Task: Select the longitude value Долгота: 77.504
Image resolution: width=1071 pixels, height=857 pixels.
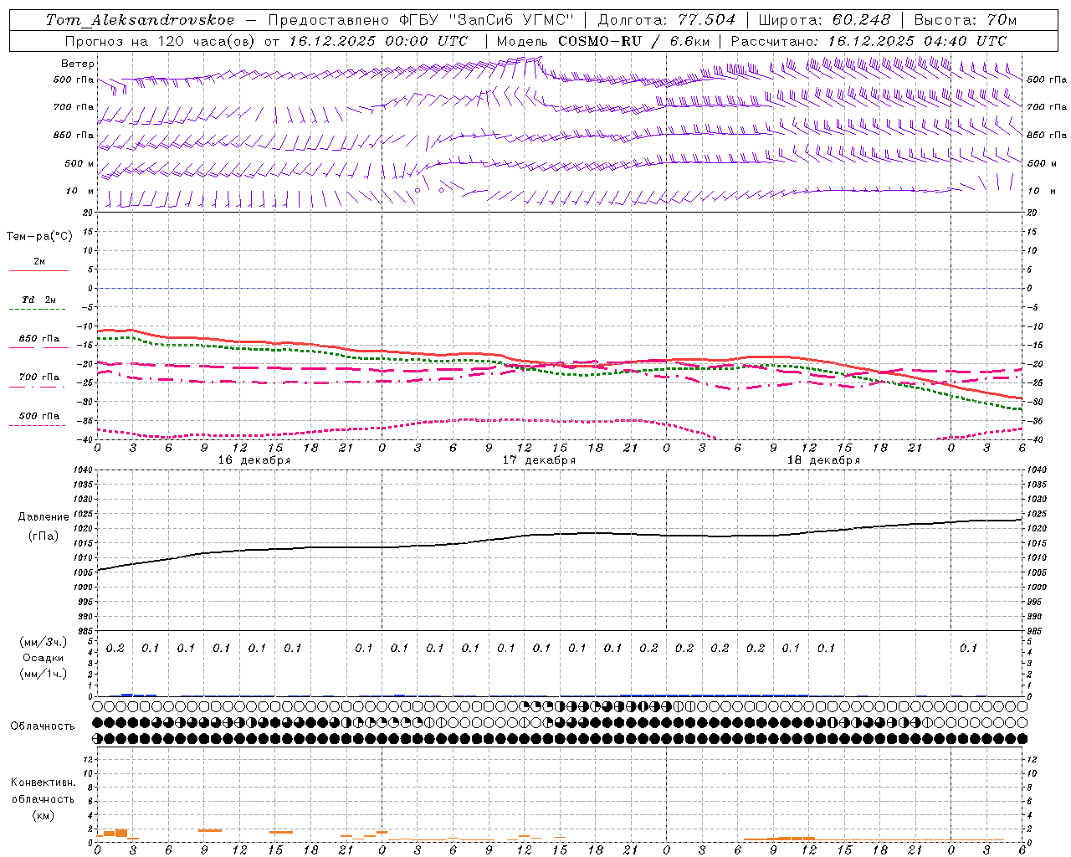Action: coord(667,20)
